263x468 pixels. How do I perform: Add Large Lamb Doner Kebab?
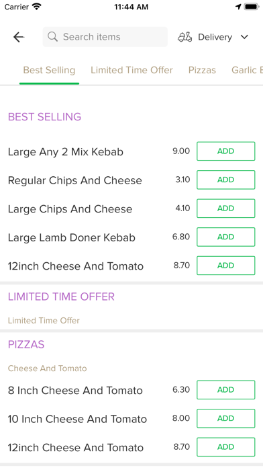coord(226,237)
